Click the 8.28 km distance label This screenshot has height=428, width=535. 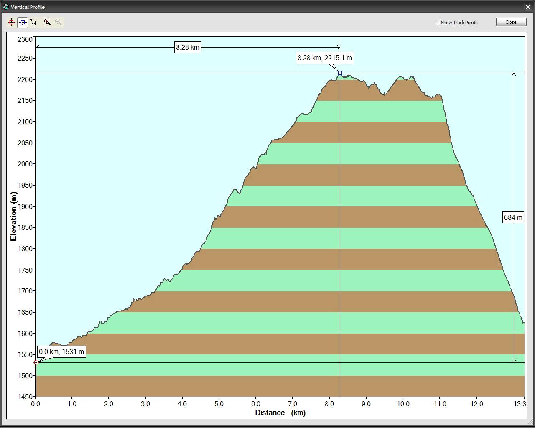click(187, 48)
